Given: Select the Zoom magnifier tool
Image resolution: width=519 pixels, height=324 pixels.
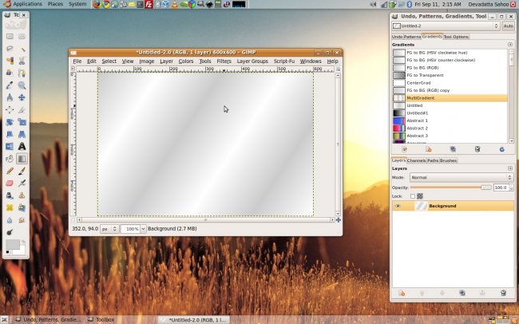Looking at the screenshot, I should click(x=22, y=85).
